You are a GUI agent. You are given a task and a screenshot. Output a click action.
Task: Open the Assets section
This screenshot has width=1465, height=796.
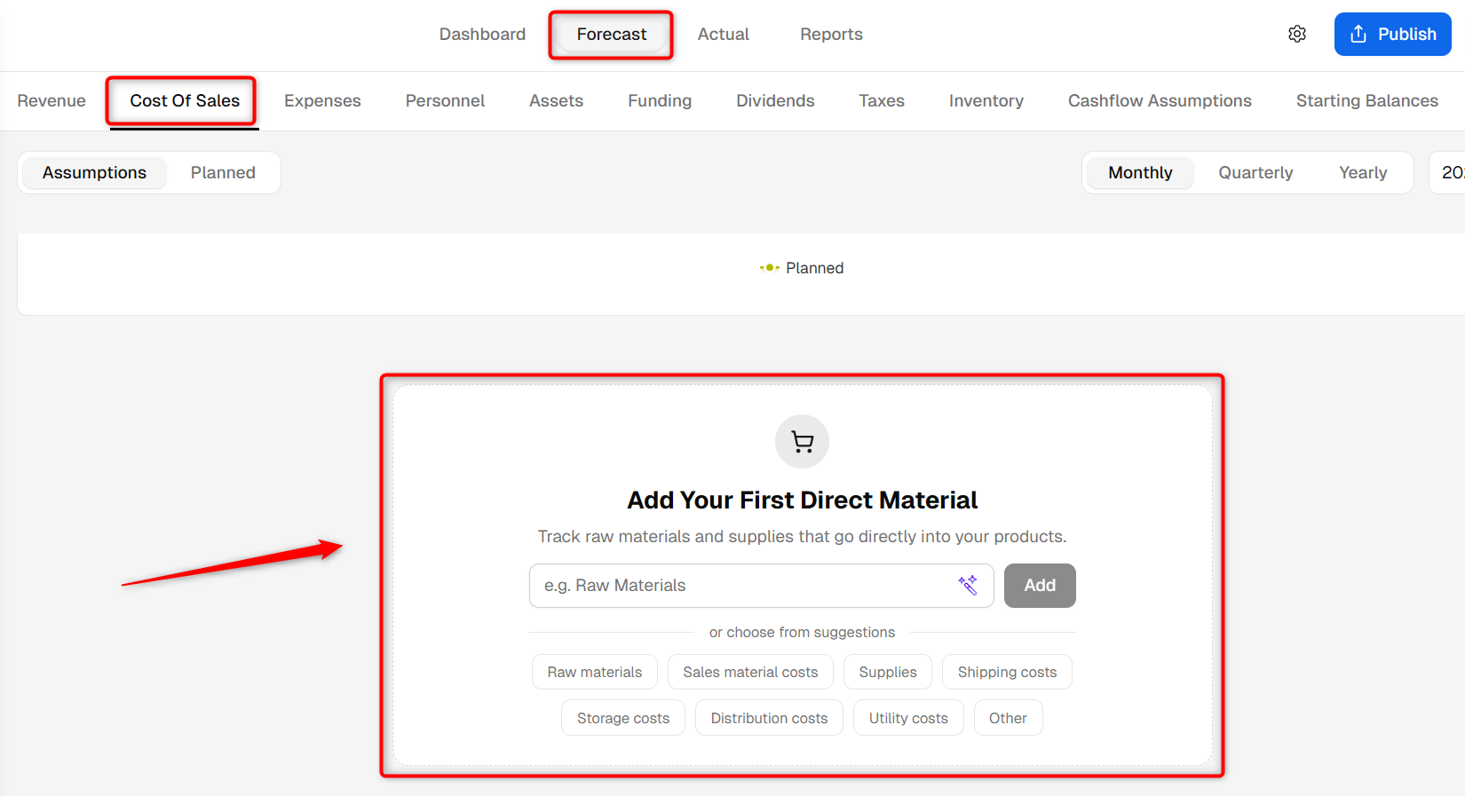[556, 100]
